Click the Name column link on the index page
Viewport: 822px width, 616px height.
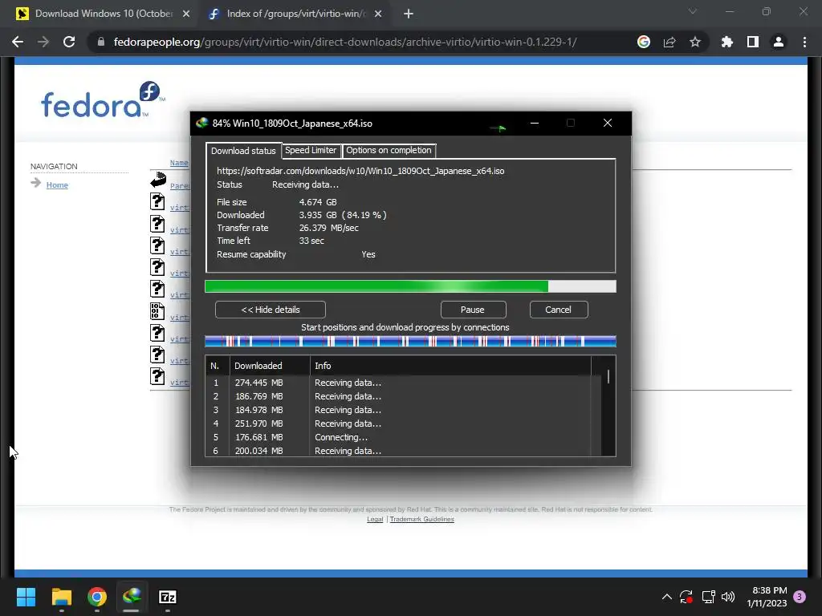179,163
